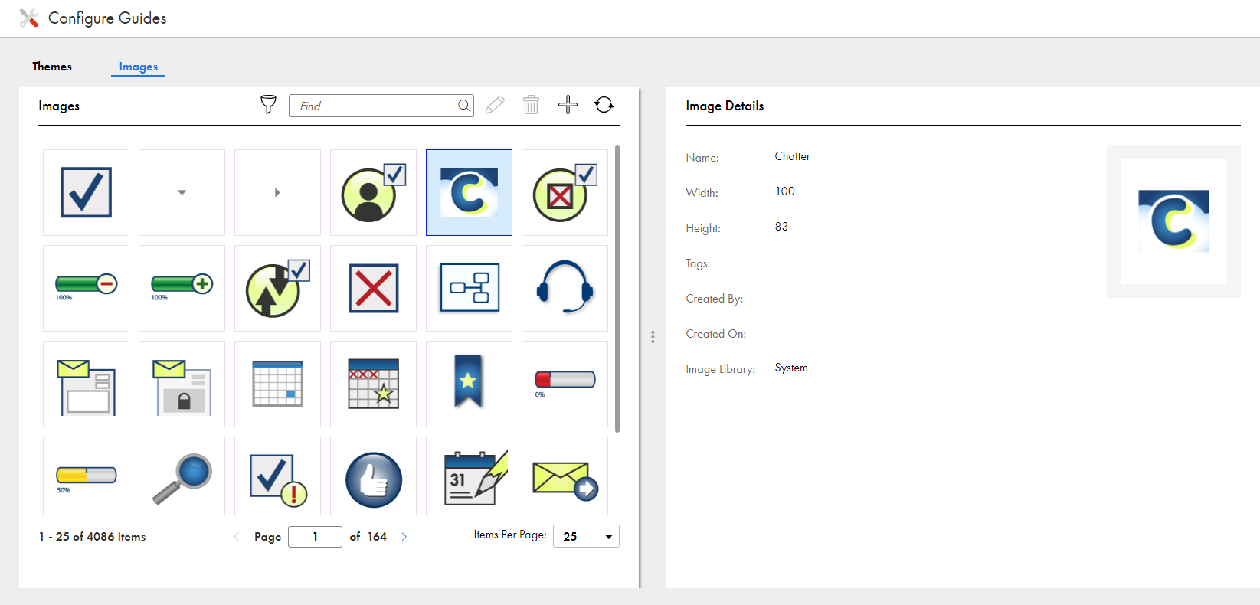The image size is (1260, 605).
Task: Select the red X box image
Action: [373, 288]
